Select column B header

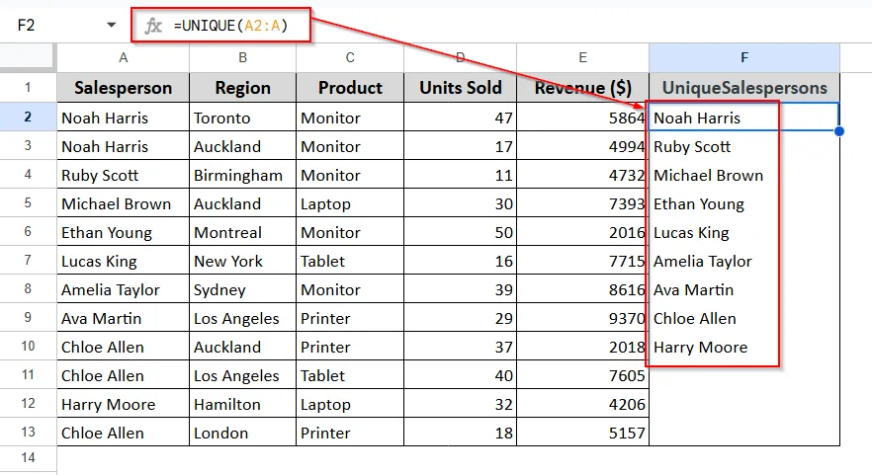coord(242,58)
